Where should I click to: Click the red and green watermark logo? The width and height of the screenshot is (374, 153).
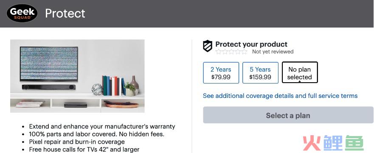[333, 143]
